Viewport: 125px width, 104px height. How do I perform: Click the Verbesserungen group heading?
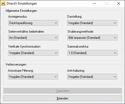click(x=16, y=64)
